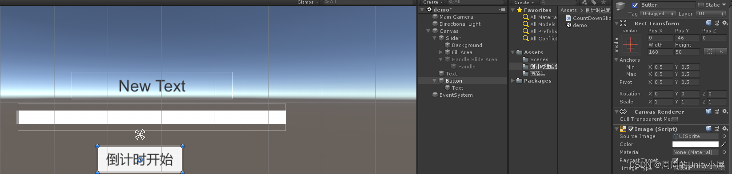This screenshot has height=174, width=732.
Task: Open the Scene view Gizmos dropdown
Action: tap(308, 2)
